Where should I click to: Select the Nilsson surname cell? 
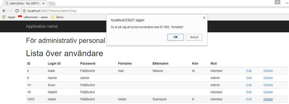[x=158, y=71]
